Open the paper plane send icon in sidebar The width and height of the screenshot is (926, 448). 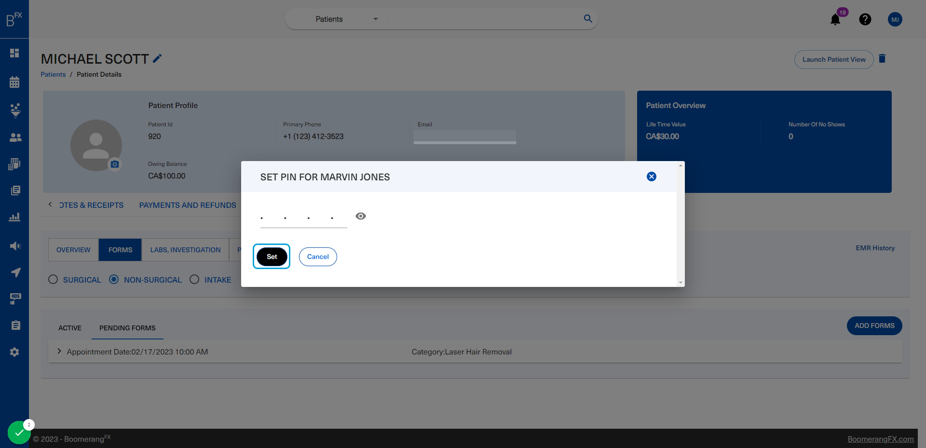15,272
